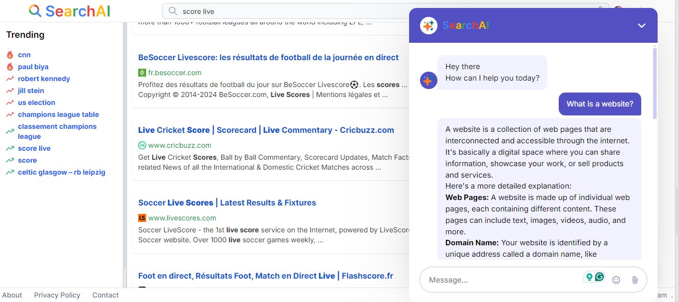679x302 pixels.
Task: Click the Message text input field
Action: [502, 280]
